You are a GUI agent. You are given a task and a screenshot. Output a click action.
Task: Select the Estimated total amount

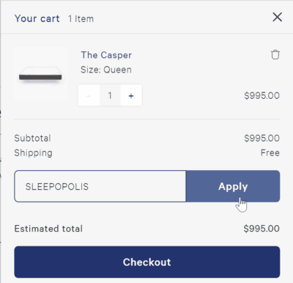tap(262, 229)
